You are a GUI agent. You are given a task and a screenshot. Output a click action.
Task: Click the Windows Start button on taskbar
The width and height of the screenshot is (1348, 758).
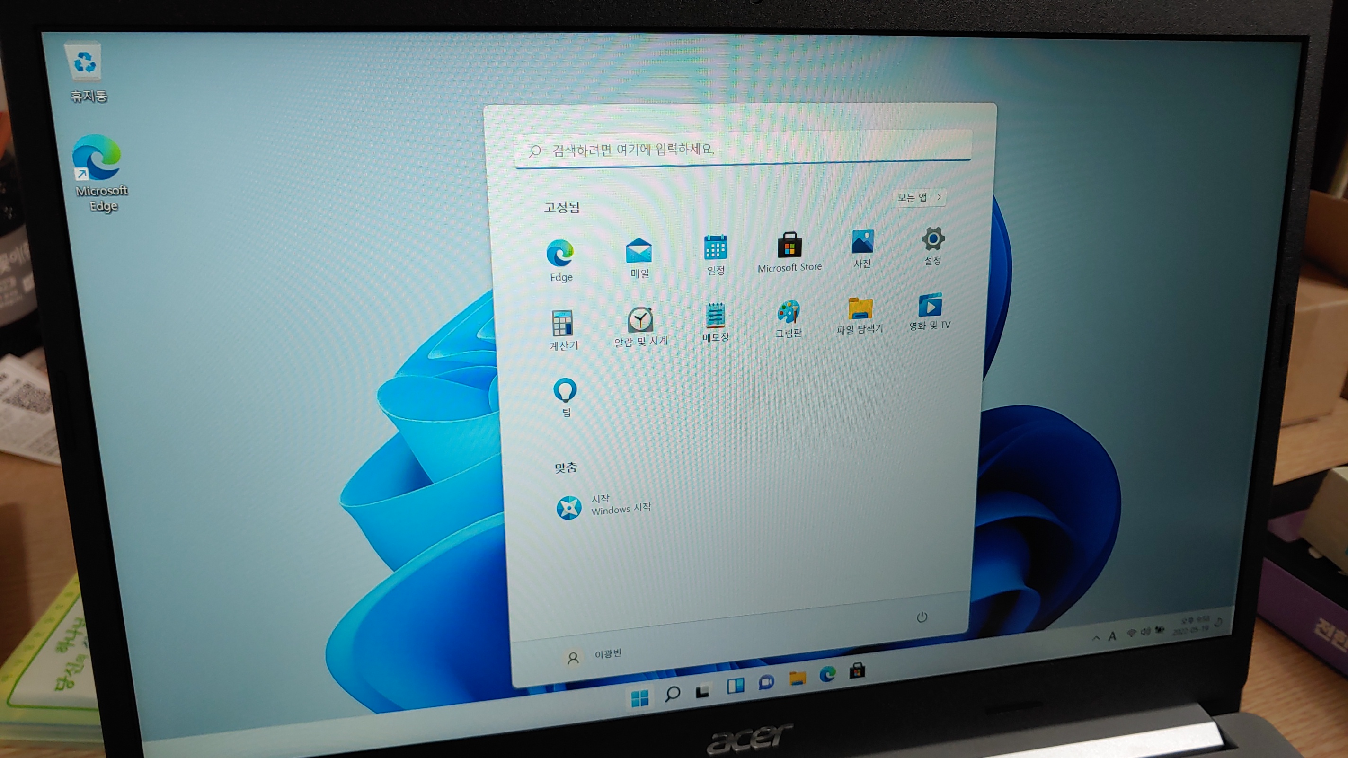point(639,698)
